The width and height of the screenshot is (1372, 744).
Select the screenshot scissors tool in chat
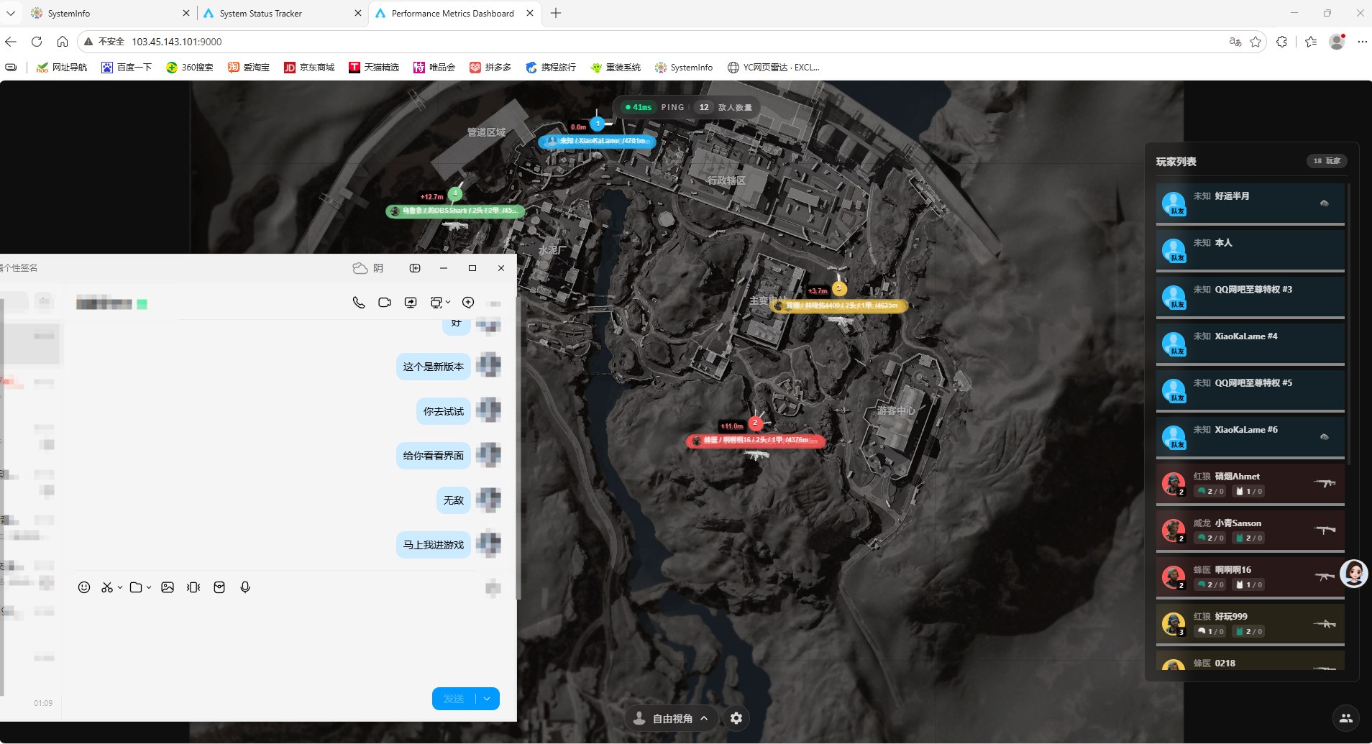[107, 587]
